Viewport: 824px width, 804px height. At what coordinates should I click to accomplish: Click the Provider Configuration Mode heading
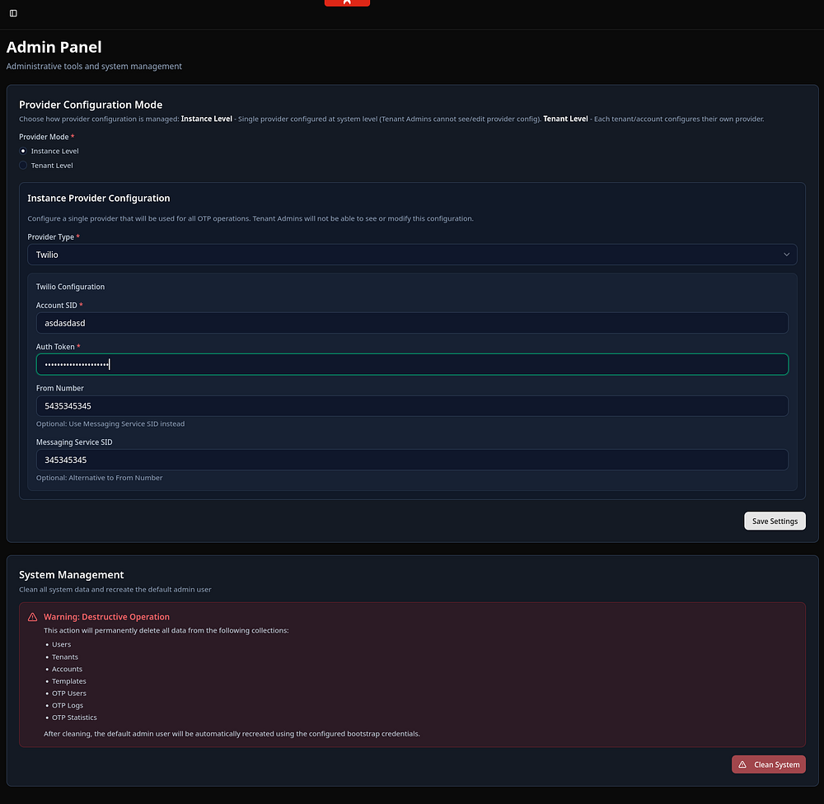tap(91, 105)
